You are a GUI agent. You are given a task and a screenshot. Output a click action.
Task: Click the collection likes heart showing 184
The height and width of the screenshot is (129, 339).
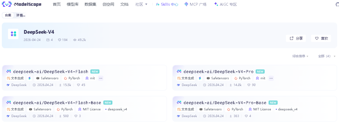point(59,40)
